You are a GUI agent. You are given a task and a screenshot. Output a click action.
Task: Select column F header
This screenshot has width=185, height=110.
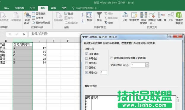tap(68, 41)
